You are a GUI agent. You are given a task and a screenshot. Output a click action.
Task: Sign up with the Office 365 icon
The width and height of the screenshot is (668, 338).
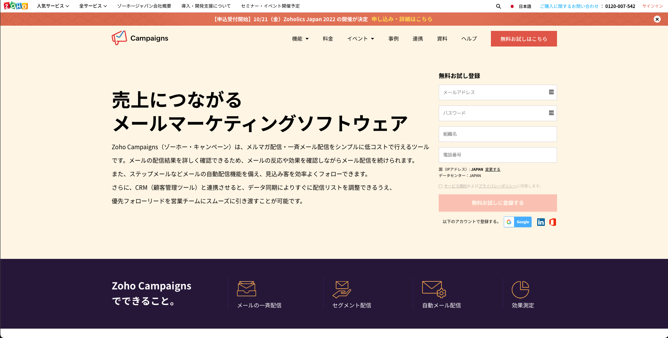(x=552, y=222)
